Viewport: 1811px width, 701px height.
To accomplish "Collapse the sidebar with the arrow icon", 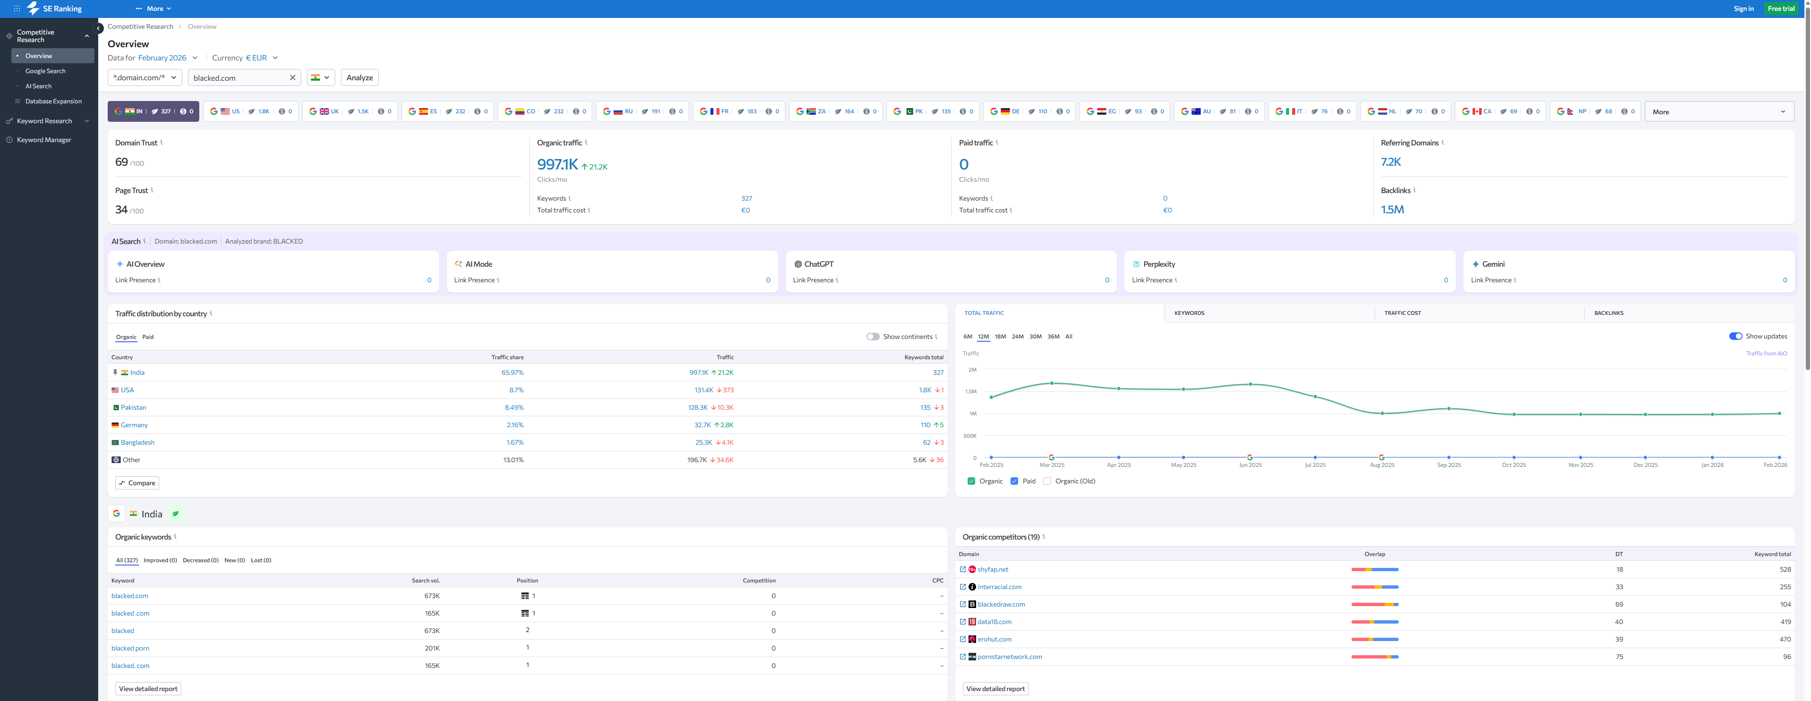I will (x=99, y=28).
